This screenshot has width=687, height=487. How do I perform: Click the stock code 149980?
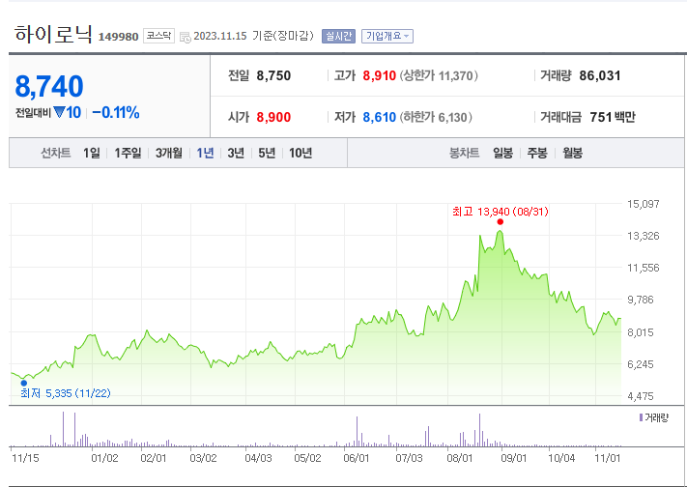pyautogui.click(x=118, y=37)
